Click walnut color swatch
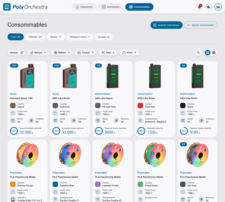This screenshot has height=202, width=225. [x=13, y=105]
